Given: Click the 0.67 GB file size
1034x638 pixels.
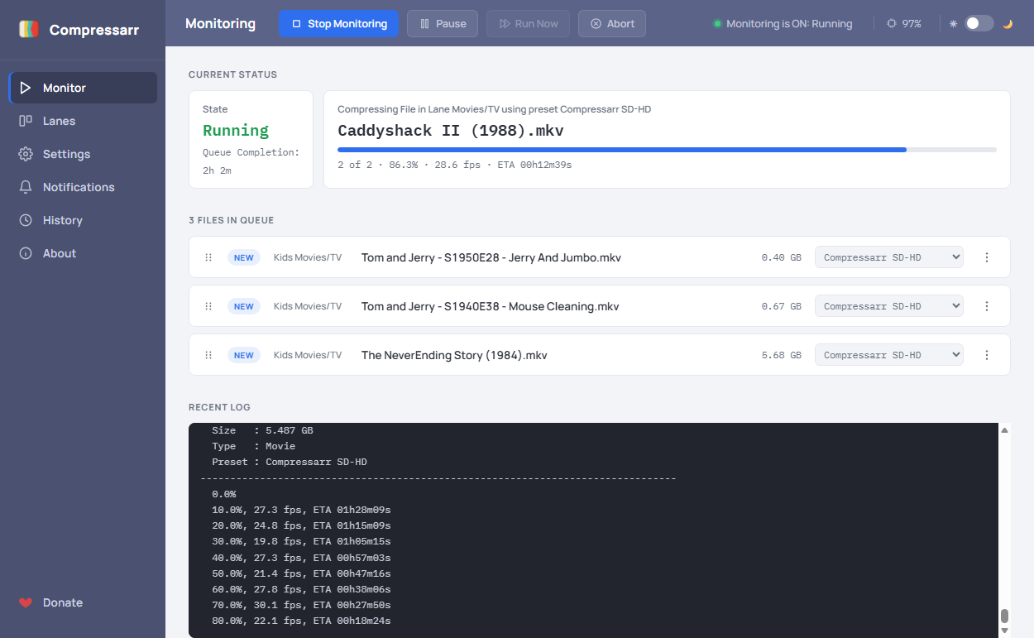Looking at the screenshot, I should point(782,306).
